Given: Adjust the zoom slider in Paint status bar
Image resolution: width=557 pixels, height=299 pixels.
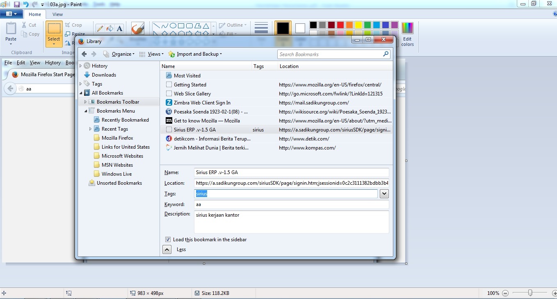Looking at the screenshot, I should pyautogui.click(x=530, y=293).
